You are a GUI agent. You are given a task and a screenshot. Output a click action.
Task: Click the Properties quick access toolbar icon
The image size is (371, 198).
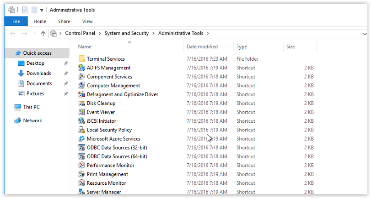[x=25, y=10]
